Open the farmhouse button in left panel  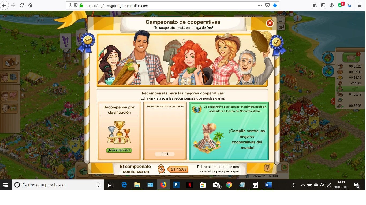(x=9, y=63)
